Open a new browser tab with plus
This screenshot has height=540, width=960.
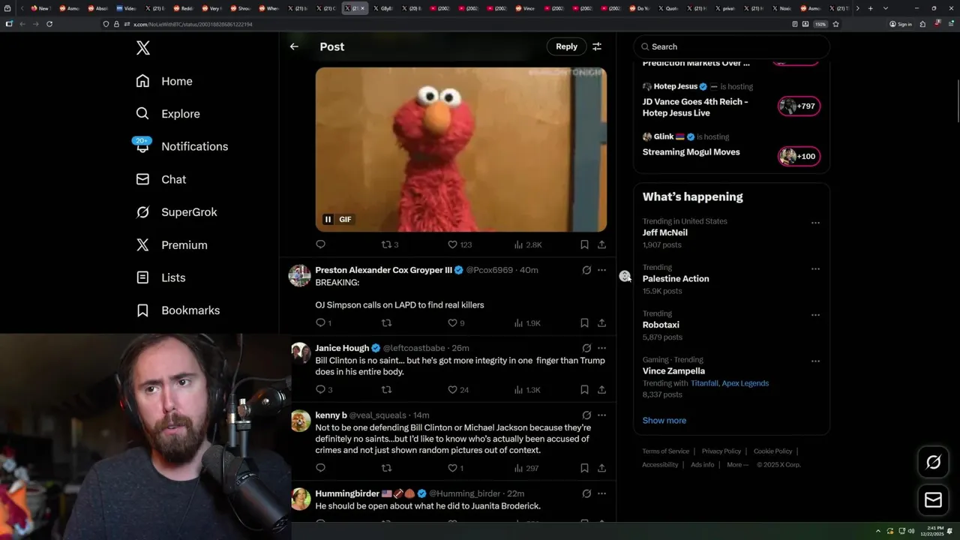870,8
